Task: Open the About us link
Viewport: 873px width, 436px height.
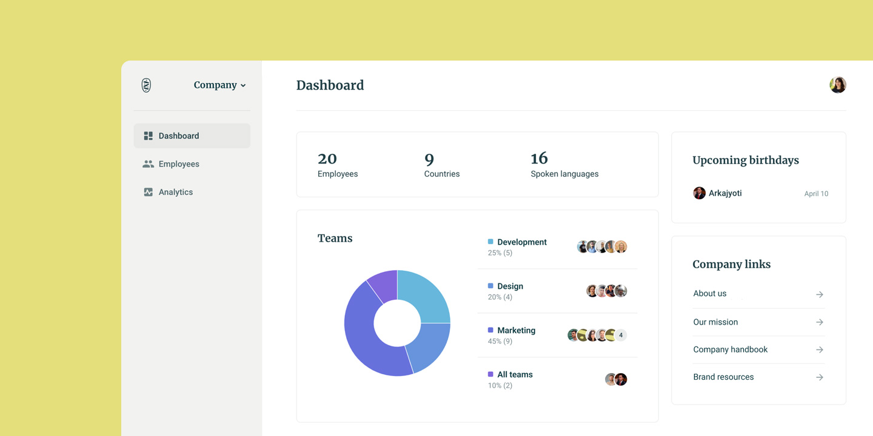Action: (x=710, y=294)
